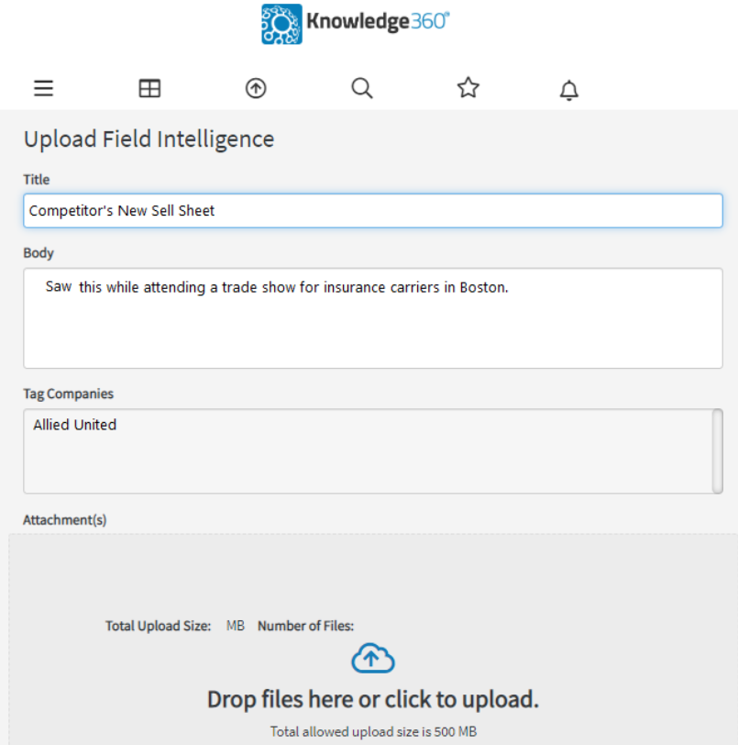
Task: Click the 'Upload Field Intelligence' heading
Action: coord(149,139)
